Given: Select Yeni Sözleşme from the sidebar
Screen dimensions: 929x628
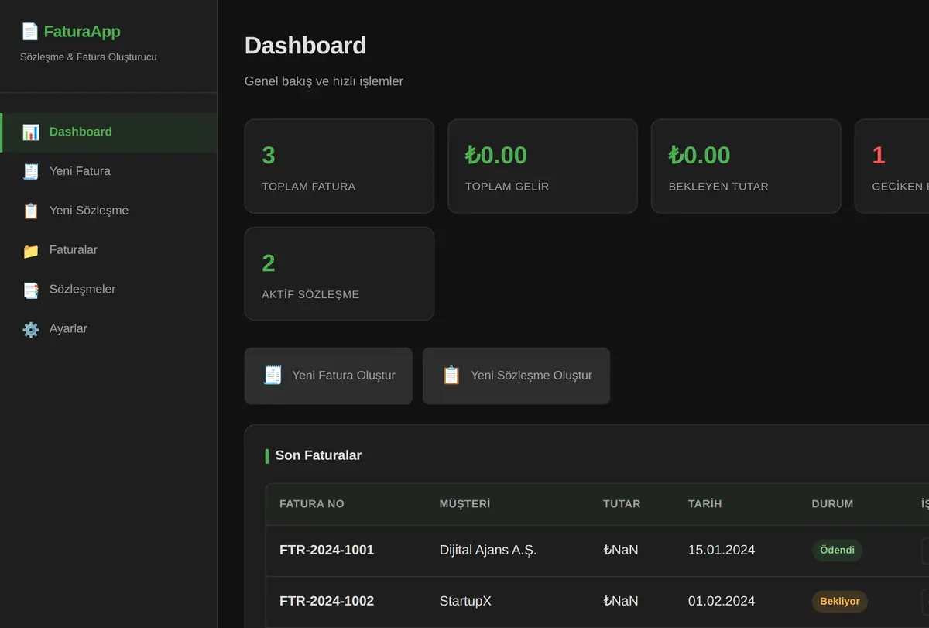Looking at the screenshot, I should 108,211.
